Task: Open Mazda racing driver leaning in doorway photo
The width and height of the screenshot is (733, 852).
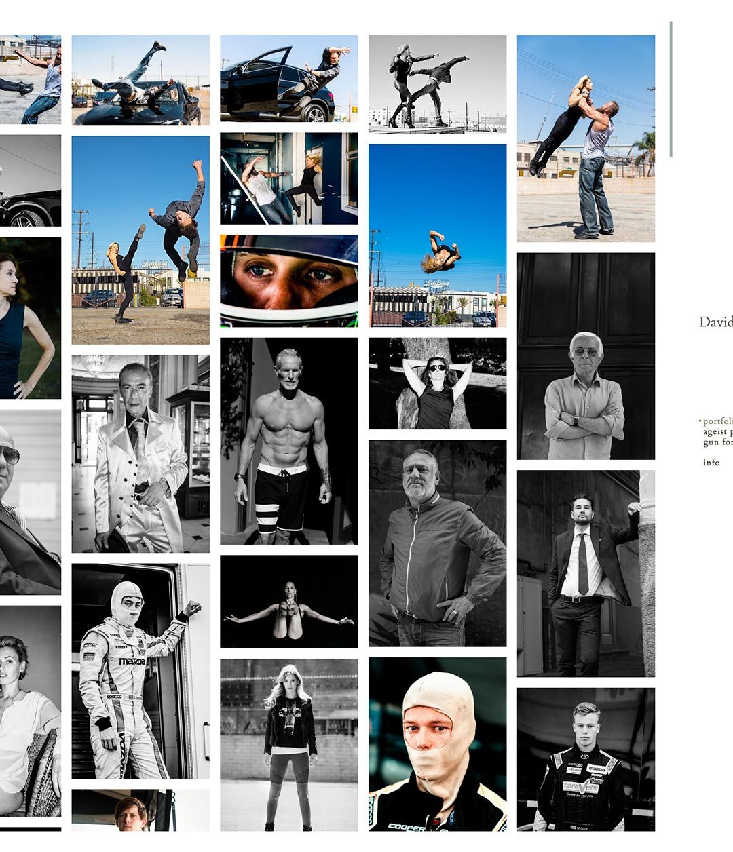Action: pyautogui.click(x=140, y=671)
